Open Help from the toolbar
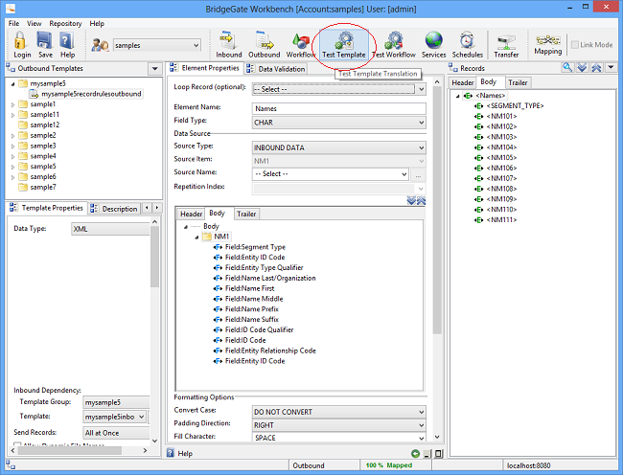 (67, 44)
